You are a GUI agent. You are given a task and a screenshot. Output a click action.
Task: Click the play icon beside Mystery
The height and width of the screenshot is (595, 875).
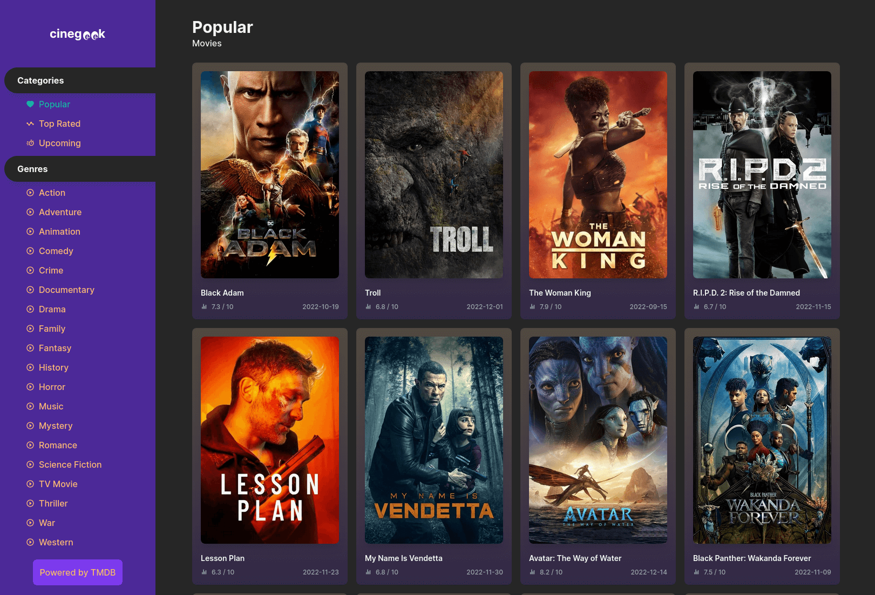point(30,426)
